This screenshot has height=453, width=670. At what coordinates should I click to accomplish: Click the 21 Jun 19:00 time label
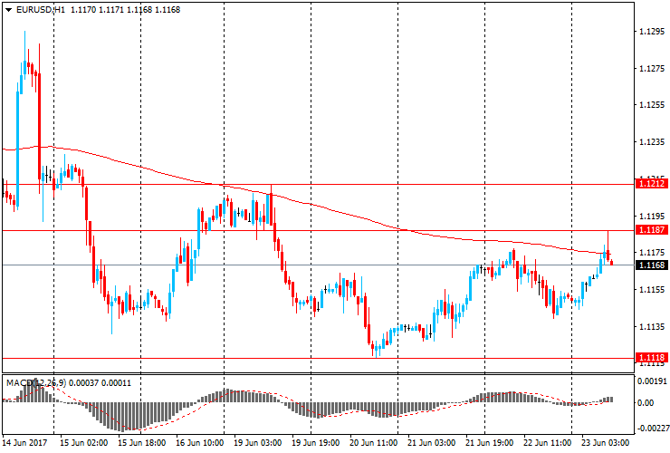[490, 442]
